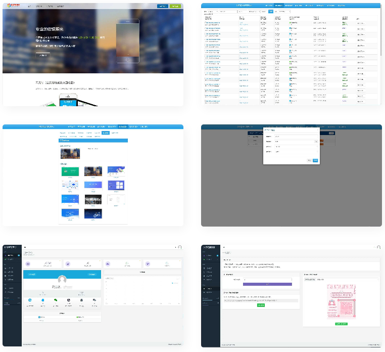Click the black printer-like icon in the share icon row
Viewport: 385px width, 352px height.
[x=81, y=301]
